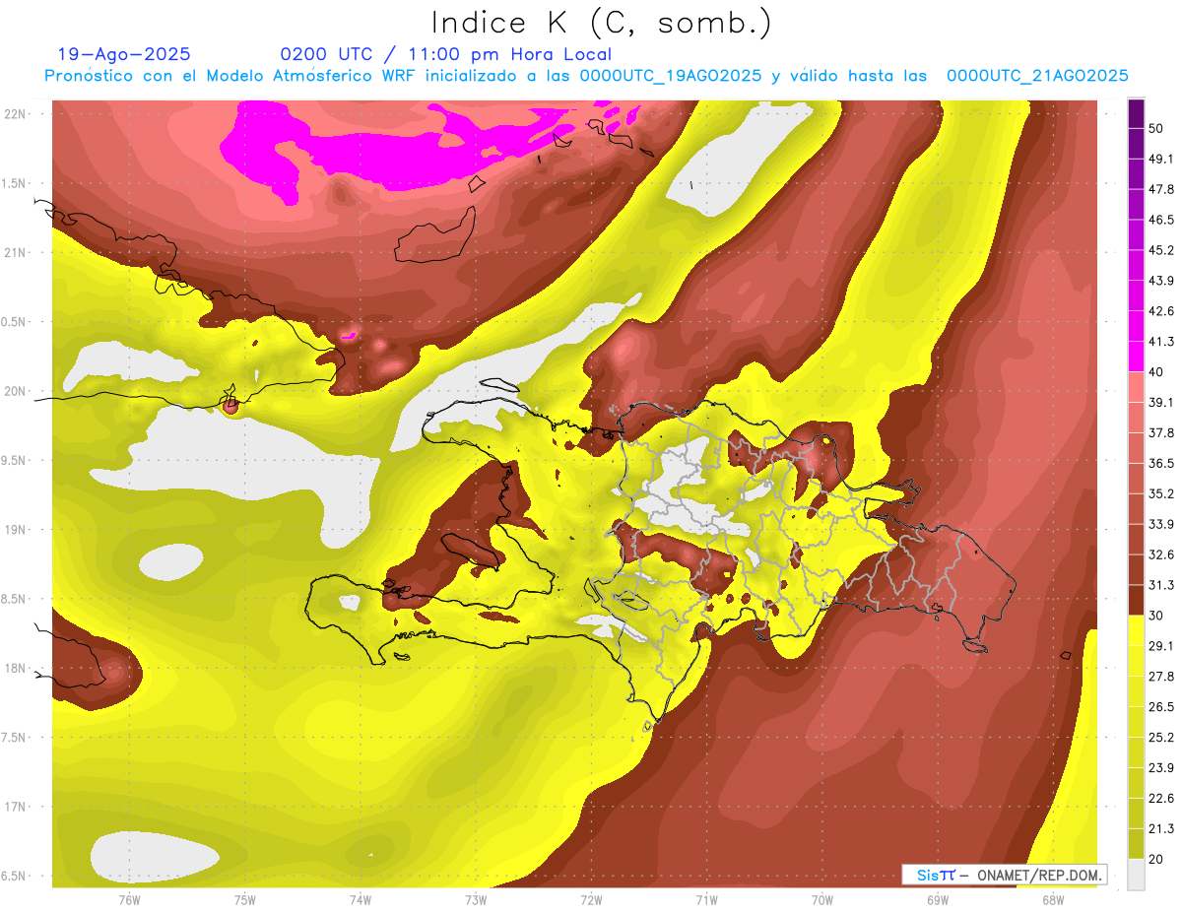This screenshot has width=1182, height=913.
Task: Click the "27.8" colorbar value
Action: click(x=1161, y=676)
